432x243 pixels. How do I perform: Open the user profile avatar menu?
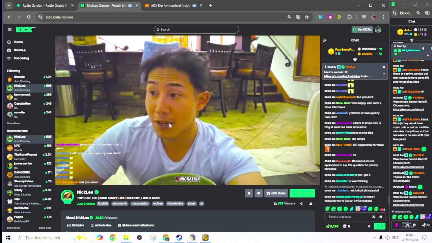(378, 30)
